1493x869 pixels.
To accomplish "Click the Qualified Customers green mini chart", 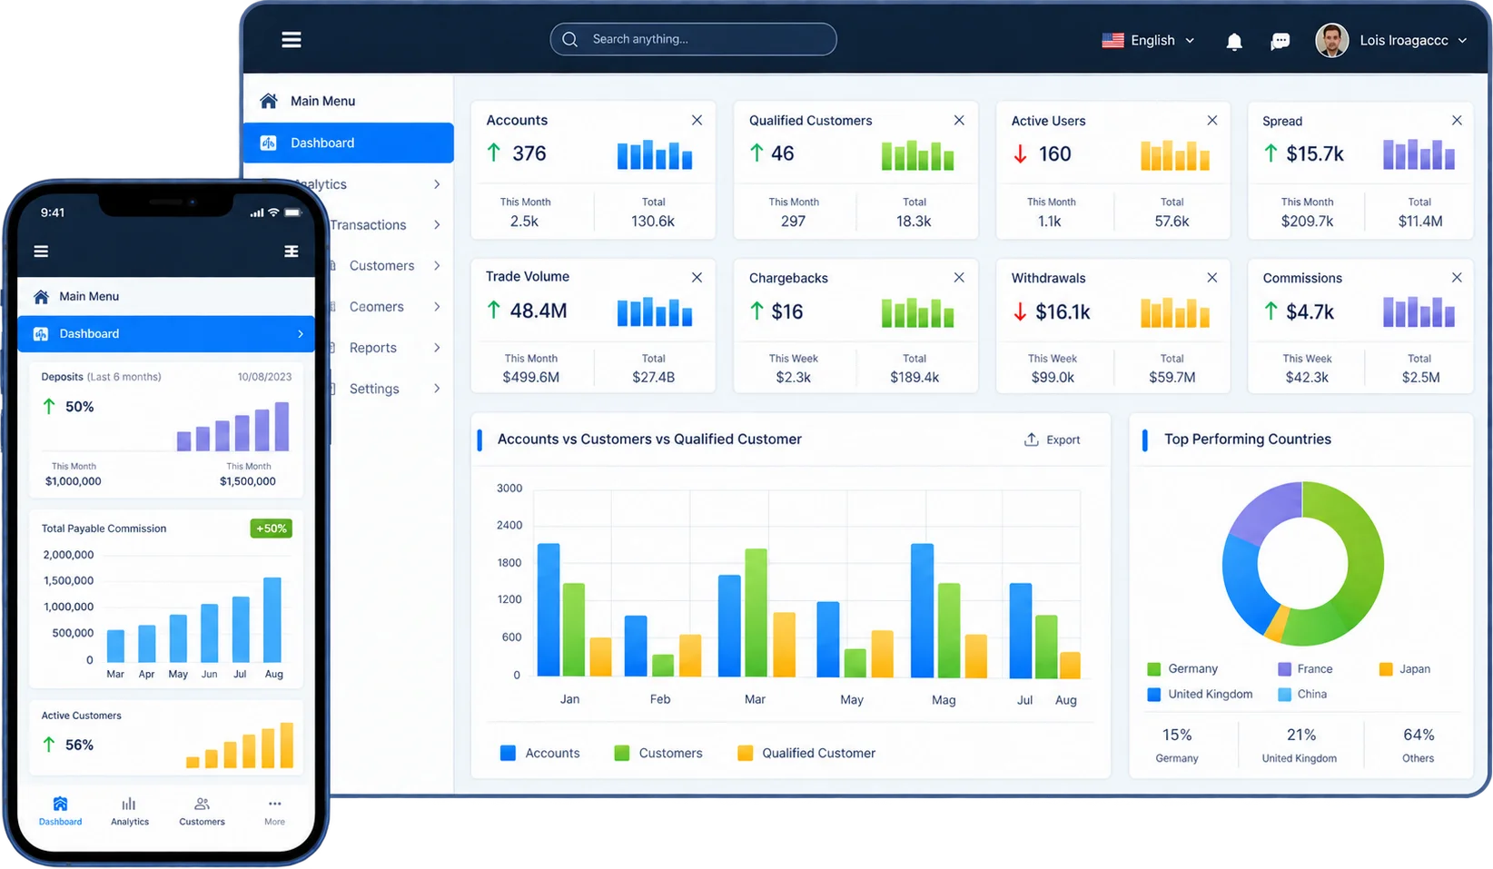I will click(917, 155).
